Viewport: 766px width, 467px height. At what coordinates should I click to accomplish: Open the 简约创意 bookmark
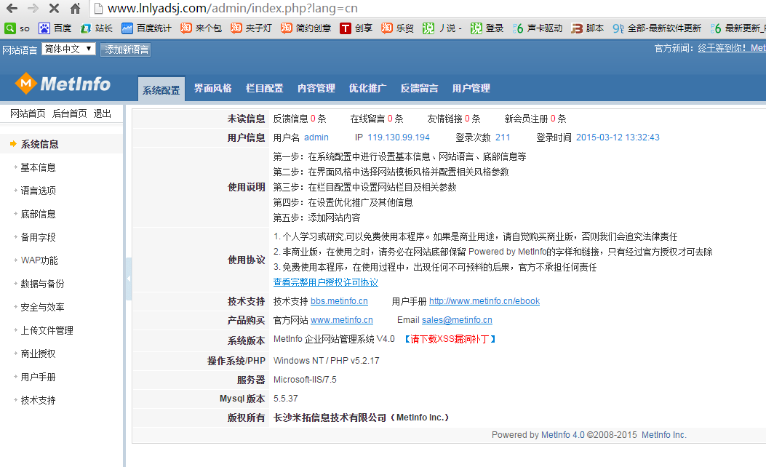(x=306, y=28)
